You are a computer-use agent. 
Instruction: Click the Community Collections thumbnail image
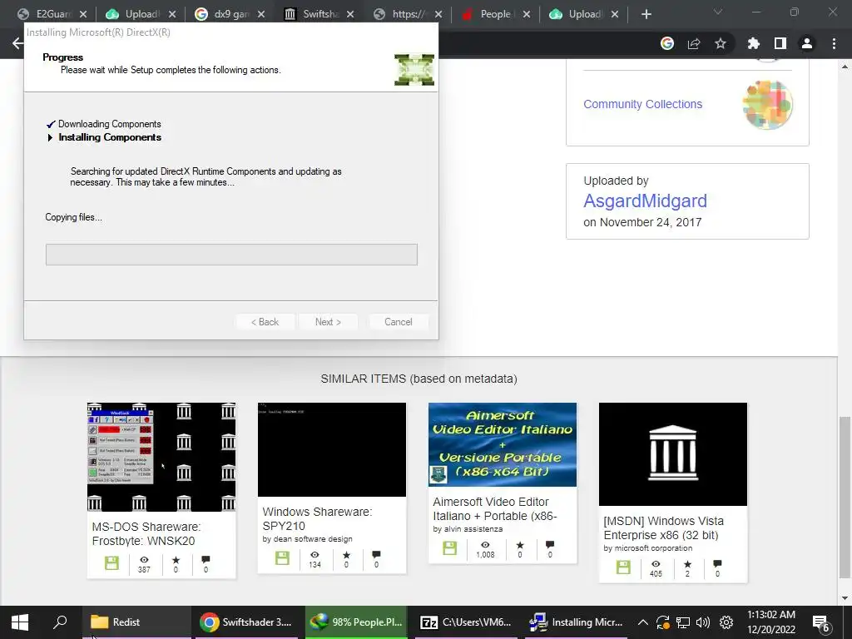(767, 105)
